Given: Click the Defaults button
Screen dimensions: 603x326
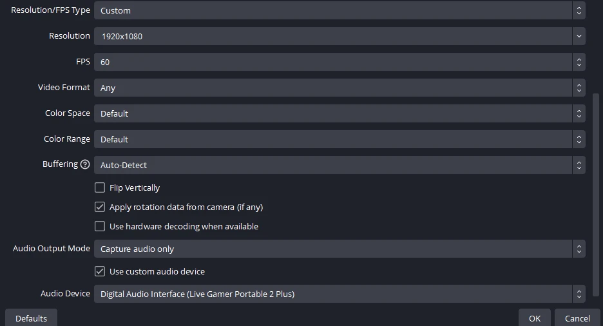Looking at the screenshot, I should [x=31, y=318].
